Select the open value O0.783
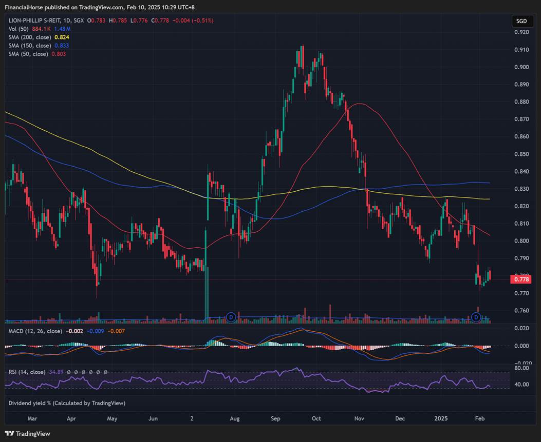Viewport: 541px width, 442px height. 96,21
